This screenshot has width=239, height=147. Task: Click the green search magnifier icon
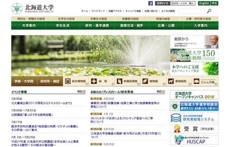[209, 11]
